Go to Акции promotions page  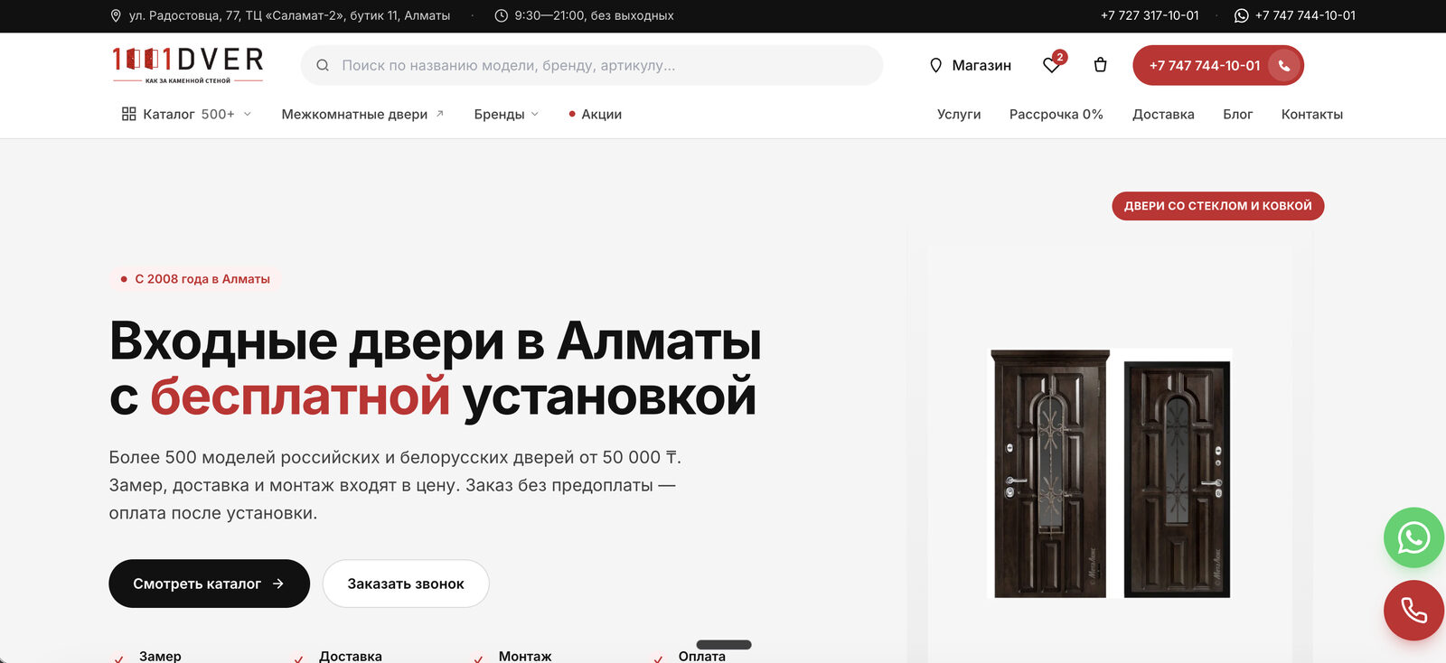click(596, 114)
